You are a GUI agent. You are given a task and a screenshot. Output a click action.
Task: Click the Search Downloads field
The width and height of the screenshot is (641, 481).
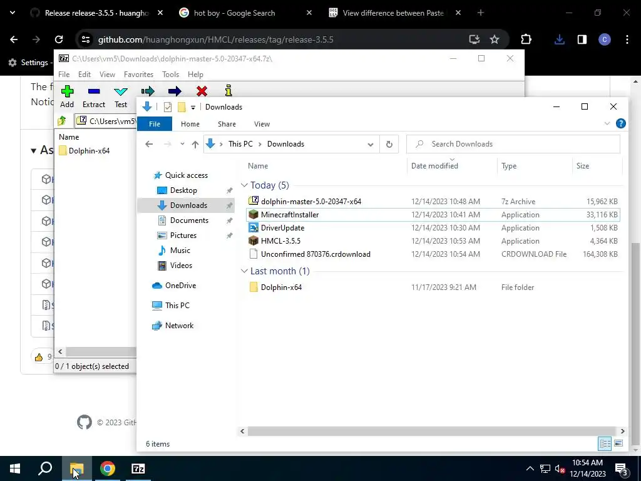513,144
